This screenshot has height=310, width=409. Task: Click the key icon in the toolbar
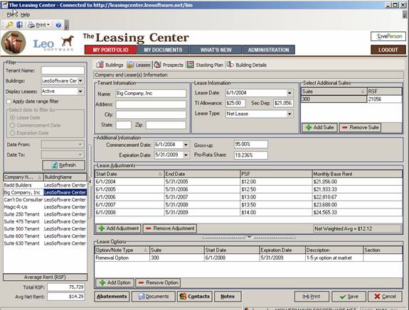(10, 25)
